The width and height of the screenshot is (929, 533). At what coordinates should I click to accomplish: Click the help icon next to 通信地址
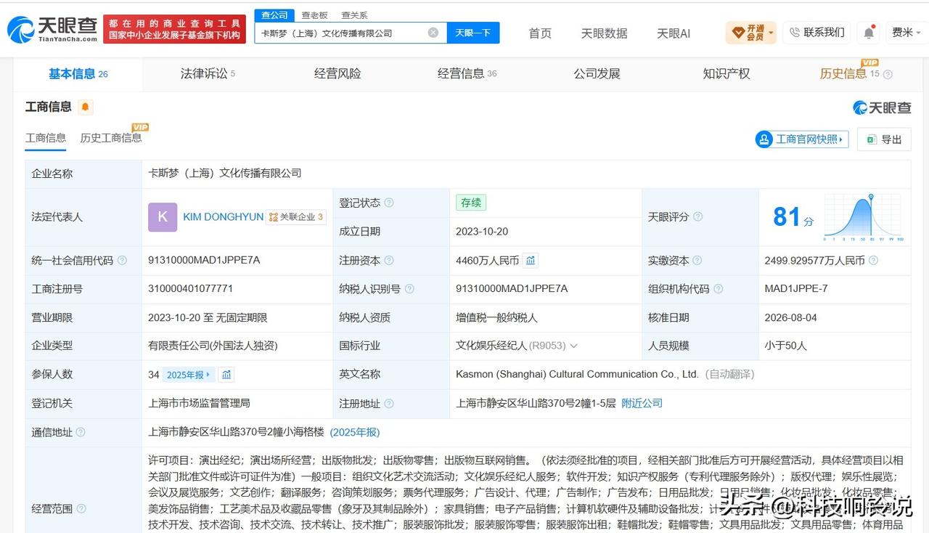coord(81,432)
